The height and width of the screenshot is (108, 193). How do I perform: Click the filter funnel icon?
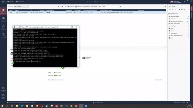coord(121,7)
